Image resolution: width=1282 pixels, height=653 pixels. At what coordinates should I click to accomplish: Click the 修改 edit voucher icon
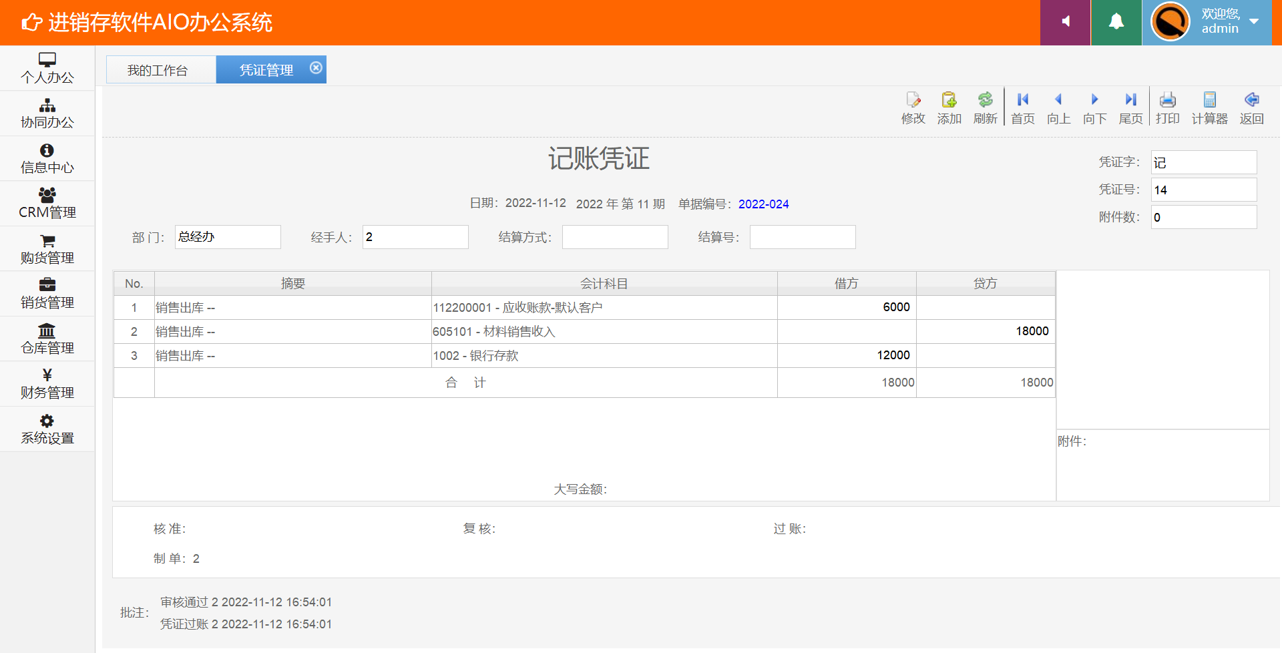click(913, 108)
